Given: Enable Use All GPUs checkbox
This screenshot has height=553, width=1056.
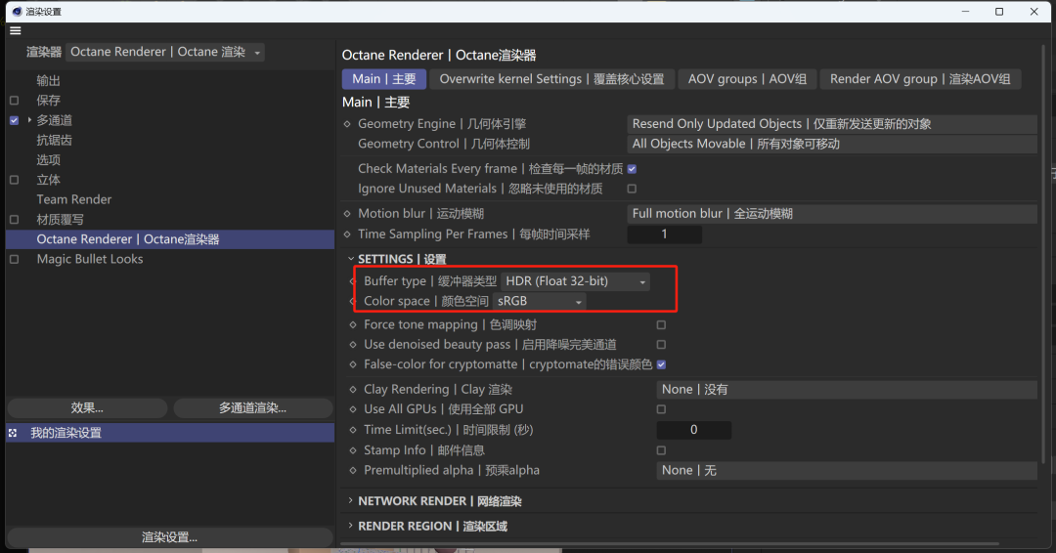Looking at the screenshot, I should (x=661, y=409).
